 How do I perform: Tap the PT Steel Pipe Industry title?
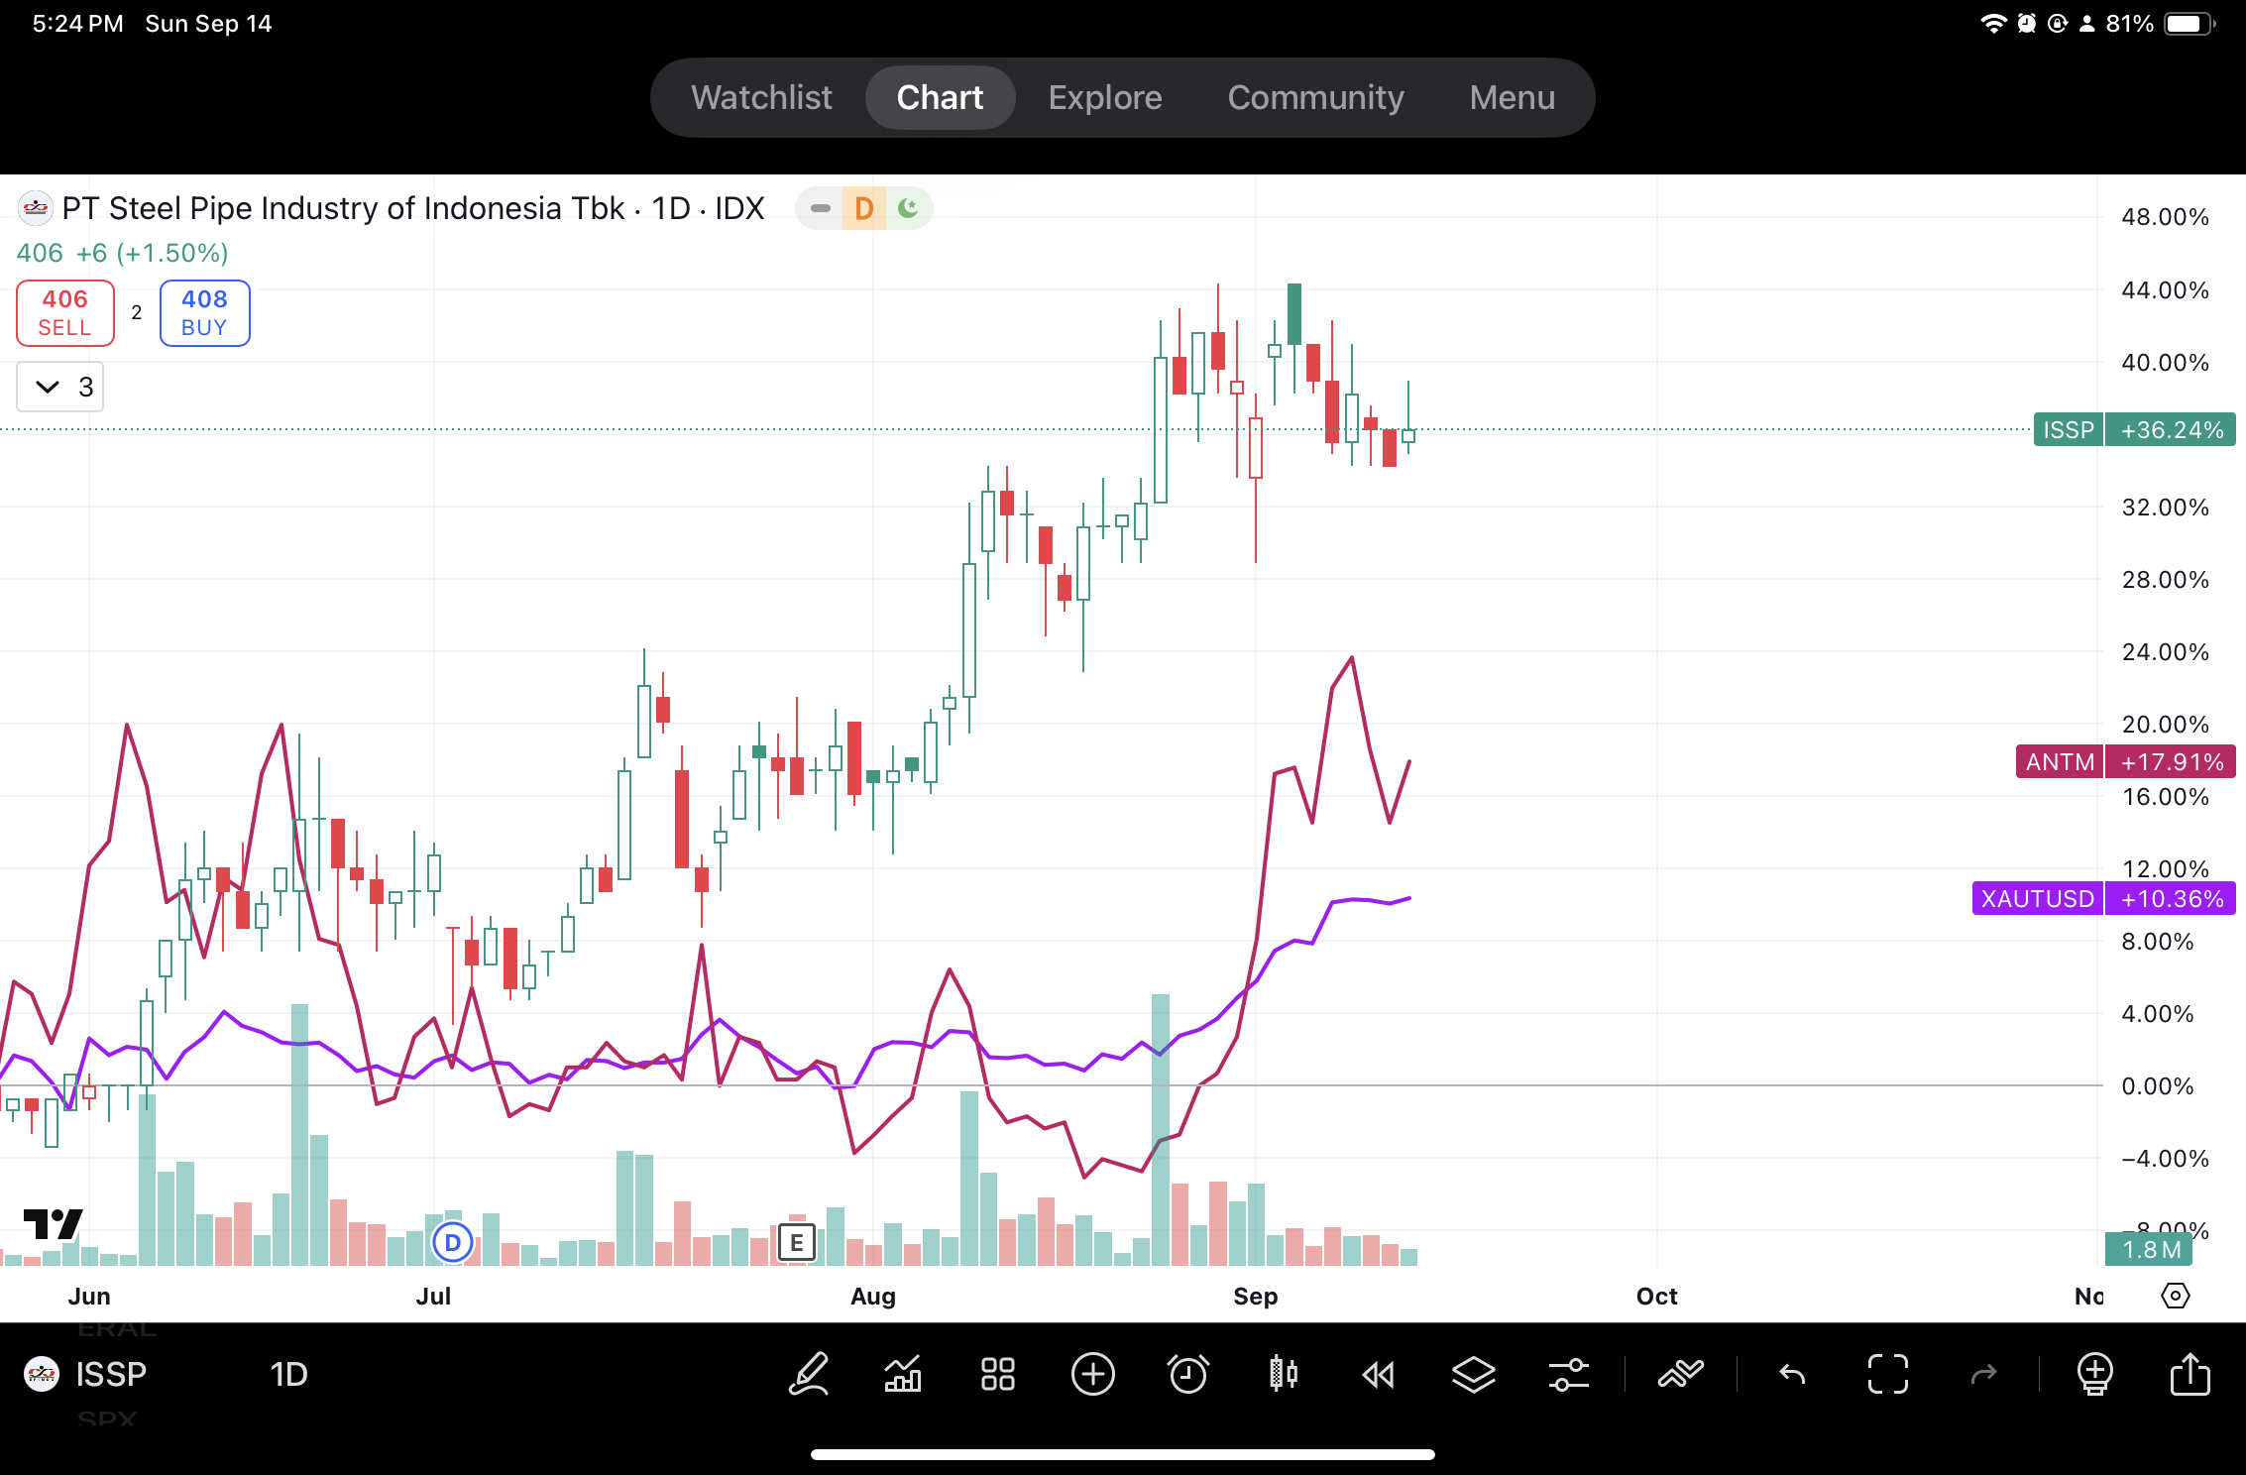tap(413, 208)
